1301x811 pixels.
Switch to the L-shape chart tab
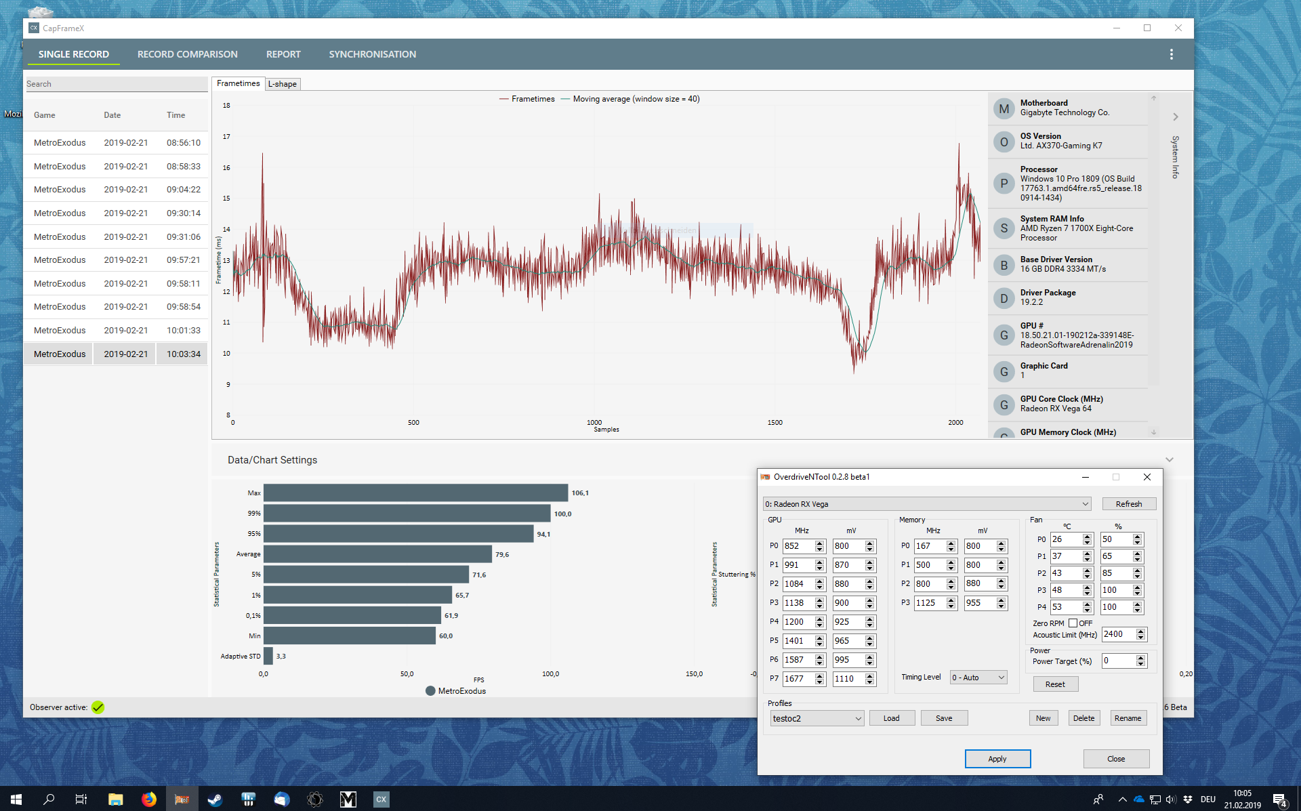pos(282,84)
